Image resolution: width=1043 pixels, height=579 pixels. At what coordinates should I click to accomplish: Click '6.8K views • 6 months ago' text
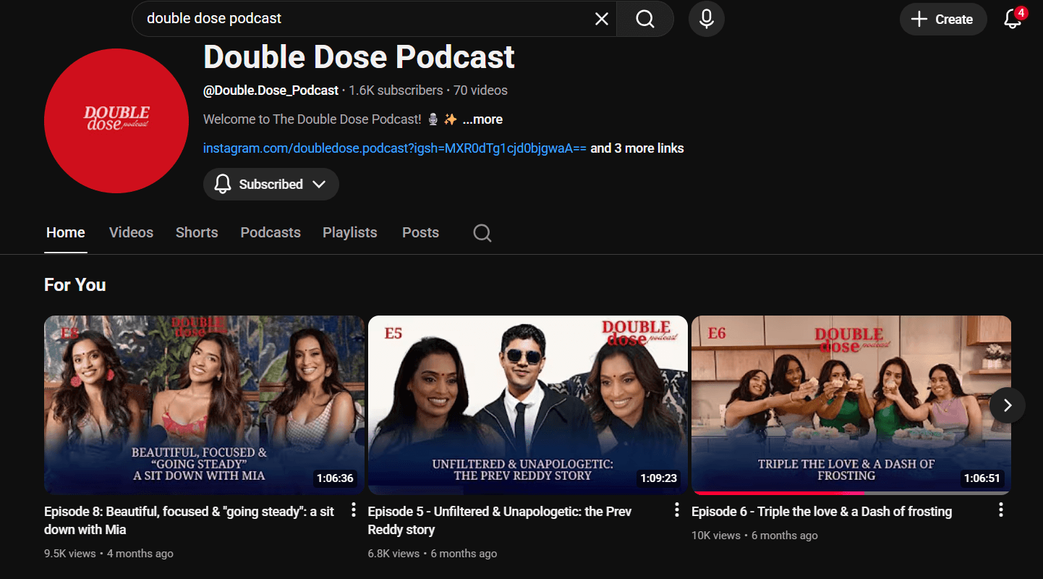coord(433,554)
